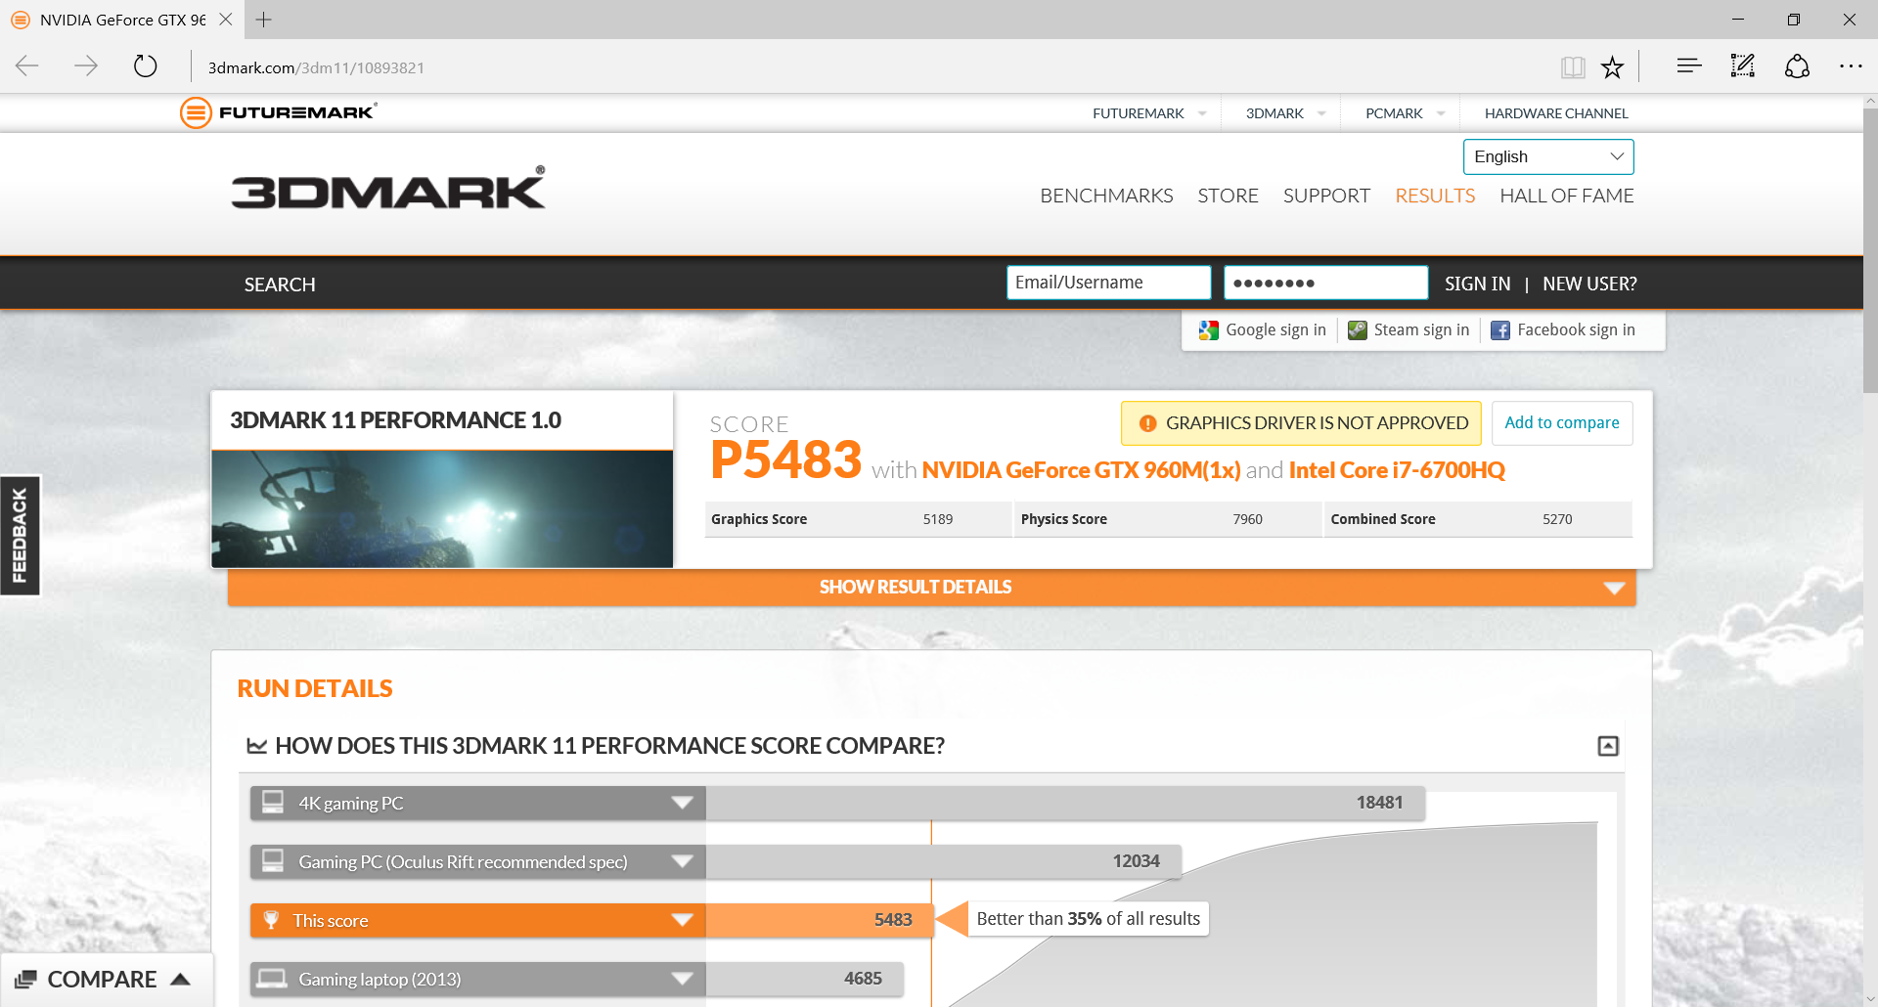Click the chart icon beside comparison heading
This screenshot has height=1007, width=1878.
click(257, 746)
